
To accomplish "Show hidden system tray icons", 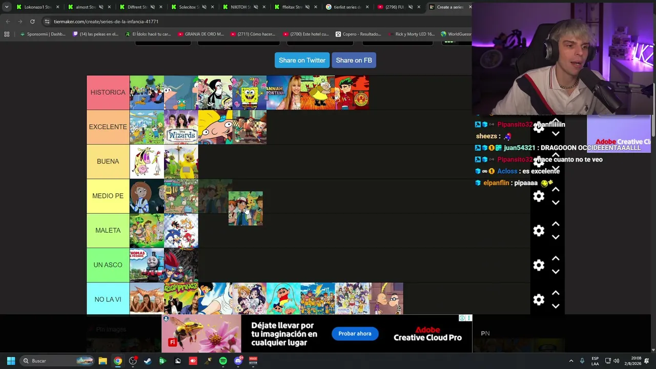I will pyautogui.click(x=571, y=361).
